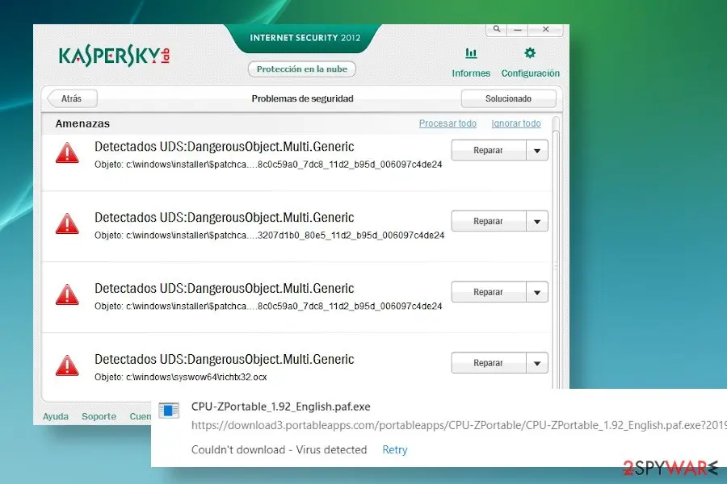Image resolution: width=727 pixels, height=484 pixels.
Task: Click Couldn't download - Virus detected message
Action: point(279,450)
